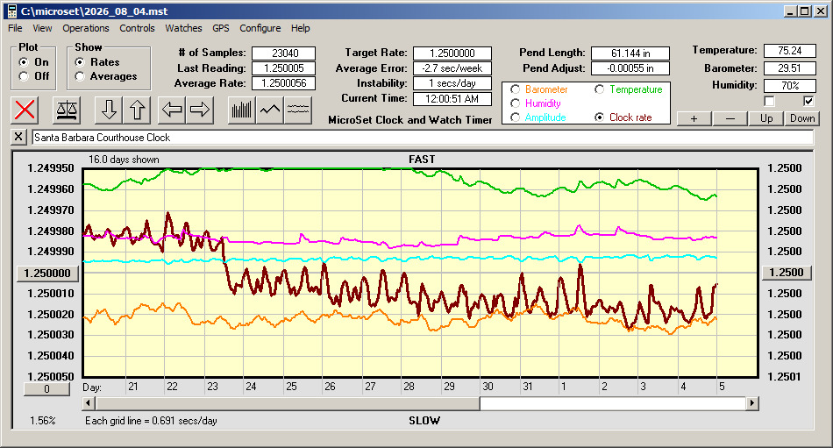Turn Plot On
This screenshot has width=833, height=448.
[x=24, y=62]
